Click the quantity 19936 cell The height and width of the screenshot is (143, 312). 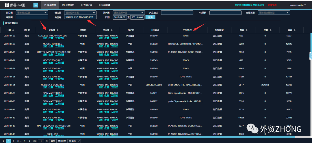coord(241,118)
